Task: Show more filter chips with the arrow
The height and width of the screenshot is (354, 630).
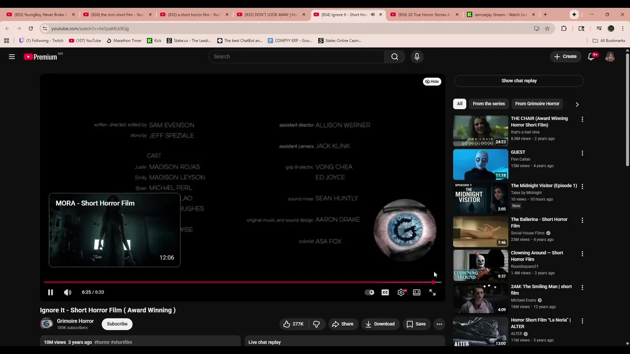Action: pos(577,104)
